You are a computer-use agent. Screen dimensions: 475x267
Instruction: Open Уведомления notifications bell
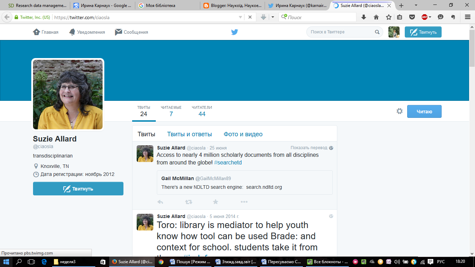(87, 32)
